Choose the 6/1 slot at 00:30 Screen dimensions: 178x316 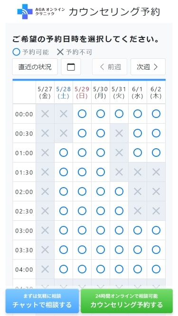click(138, 133)
